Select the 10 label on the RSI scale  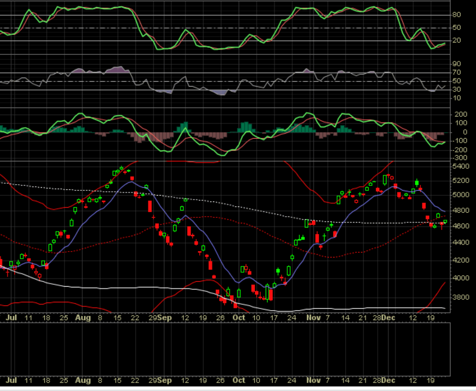457,98
